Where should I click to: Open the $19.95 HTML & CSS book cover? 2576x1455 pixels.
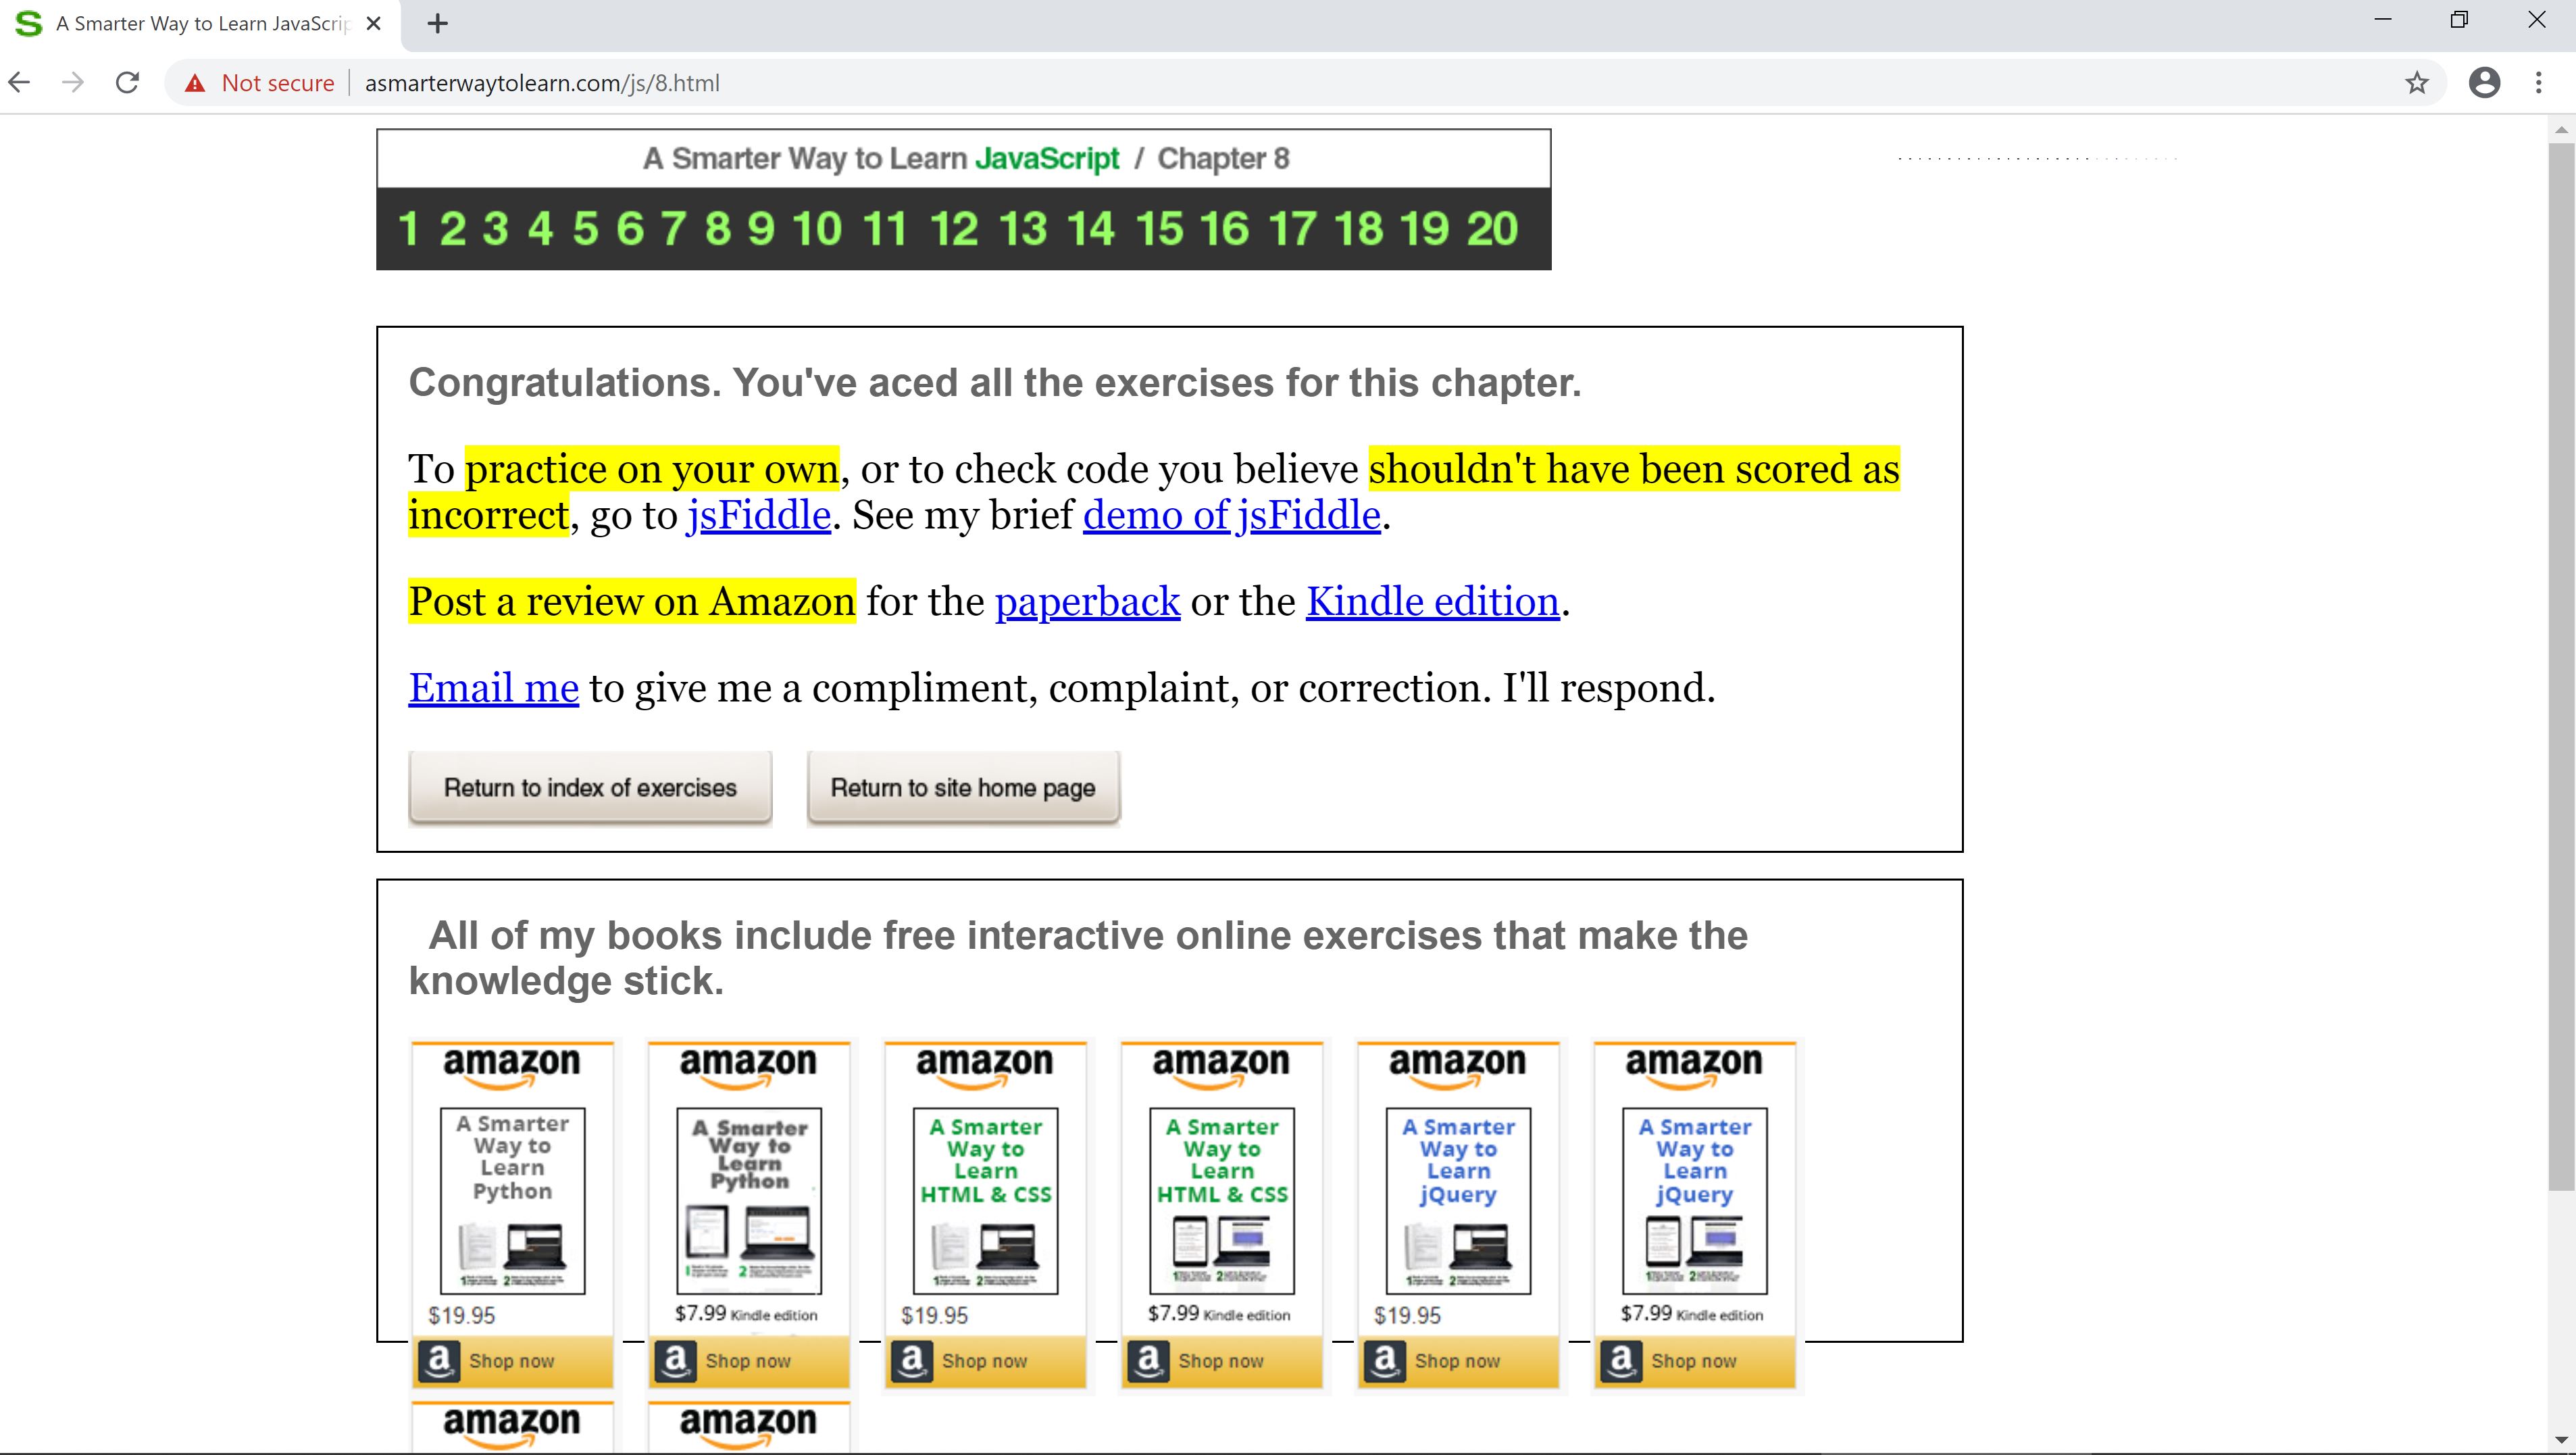click(986, 1201)
